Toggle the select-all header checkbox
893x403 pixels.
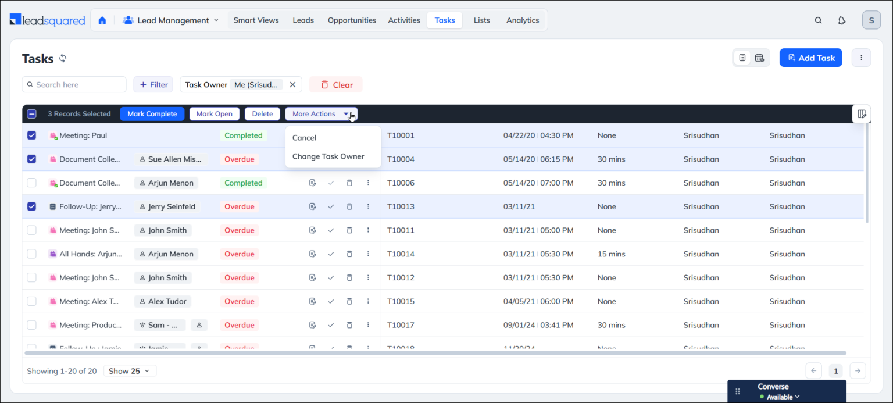pyautogui.click(x=31, y=114)
